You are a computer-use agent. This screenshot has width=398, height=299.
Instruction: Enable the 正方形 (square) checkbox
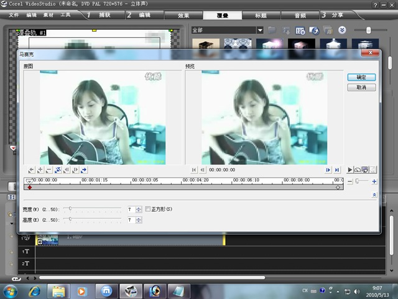click(x=147, y=209)
